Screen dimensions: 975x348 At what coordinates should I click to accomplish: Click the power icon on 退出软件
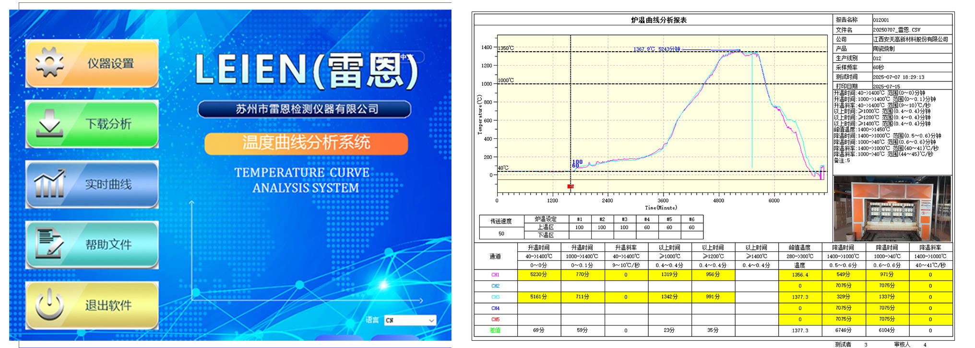pyautogui.click(x=50, y=305)
